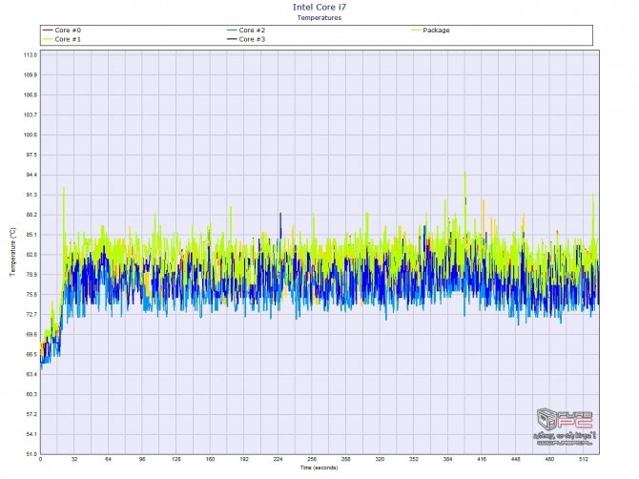Viewport: 639px width, 479px height.
Task: Click the 72.7 y-axis value
Action: (x=31, y=315)
